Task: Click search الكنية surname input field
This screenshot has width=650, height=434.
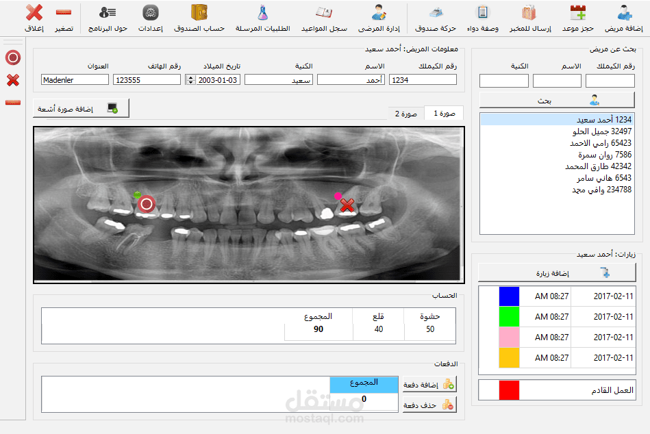Action: (x=503, y=81)
